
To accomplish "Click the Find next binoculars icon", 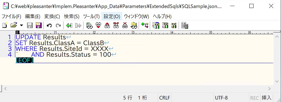I will [98, 25].
